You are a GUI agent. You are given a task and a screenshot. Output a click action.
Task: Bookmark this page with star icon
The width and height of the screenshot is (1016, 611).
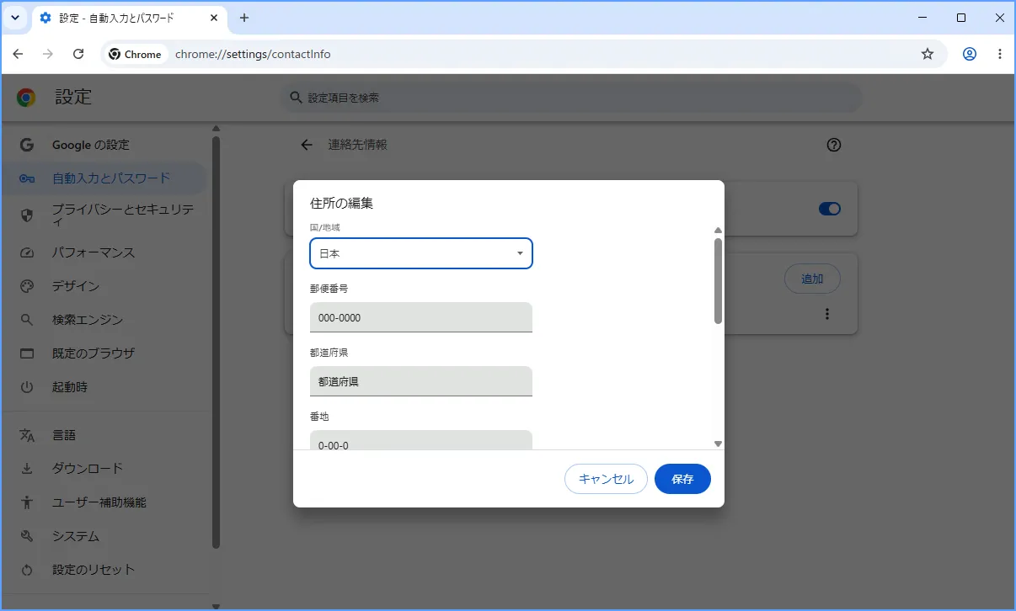(928, 54)
